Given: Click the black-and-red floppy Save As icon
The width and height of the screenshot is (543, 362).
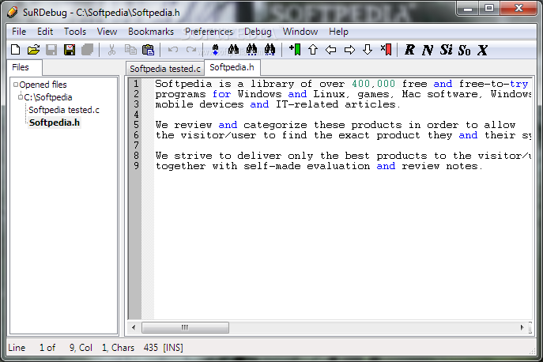Looking at the screenshot, I should (x=70, y=50).
